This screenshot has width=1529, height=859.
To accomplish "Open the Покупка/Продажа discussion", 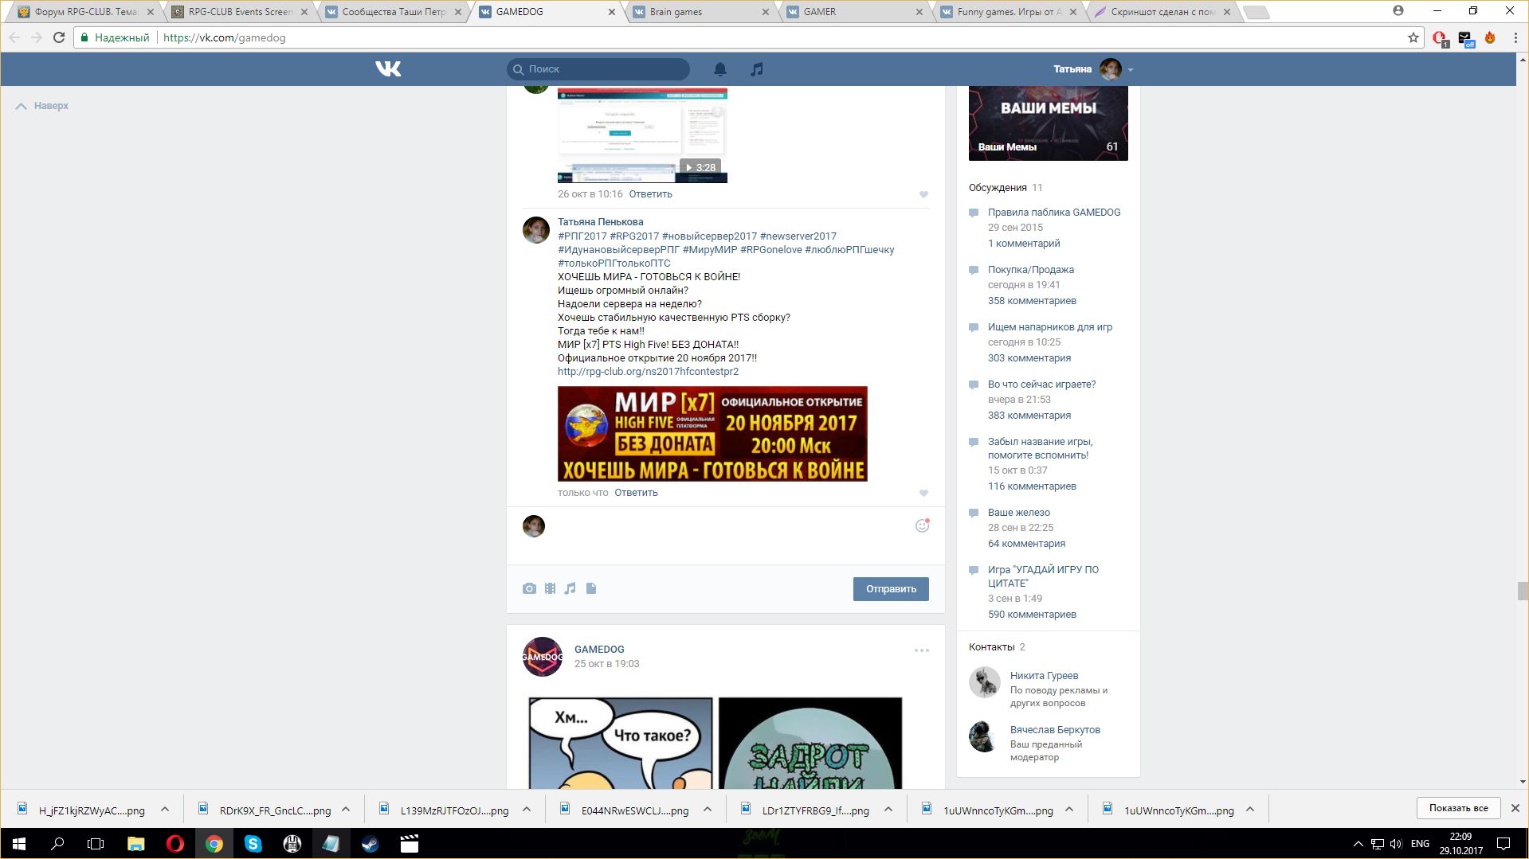I will 1031,270.
